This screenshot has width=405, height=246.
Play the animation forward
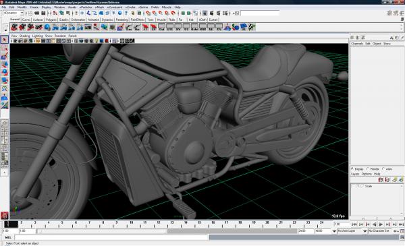(x=381, y=224)
